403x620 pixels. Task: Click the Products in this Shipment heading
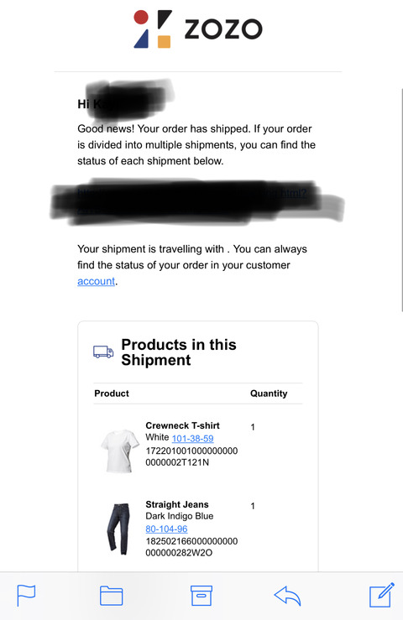[x=179, y=352]
